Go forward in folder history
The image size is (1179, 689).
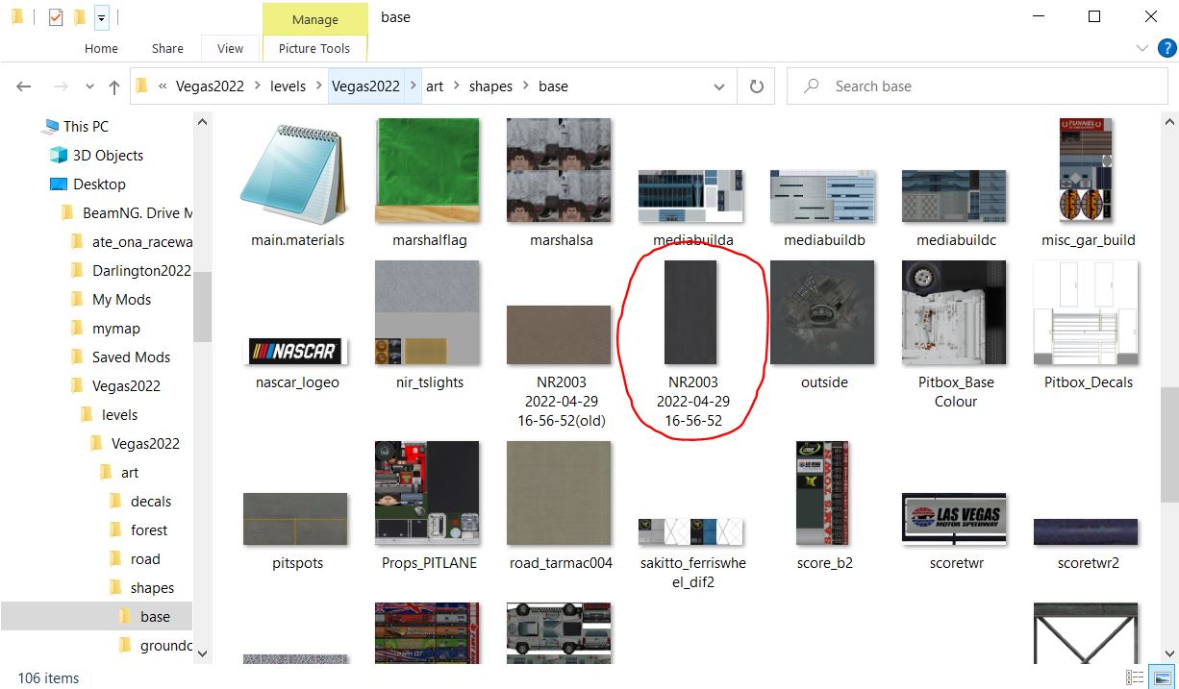click(x=60, y=86)
